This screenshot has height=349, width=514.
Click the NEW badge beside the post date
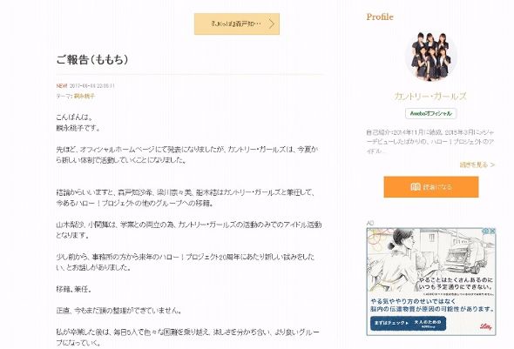click(x=62, y=86)
